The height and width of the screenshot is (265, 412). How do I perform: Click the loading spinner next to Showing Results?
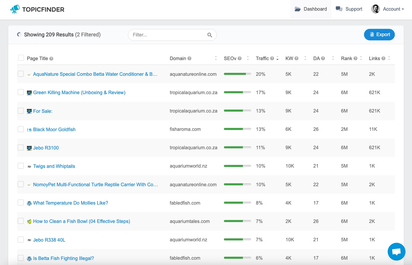pos(19,35)
